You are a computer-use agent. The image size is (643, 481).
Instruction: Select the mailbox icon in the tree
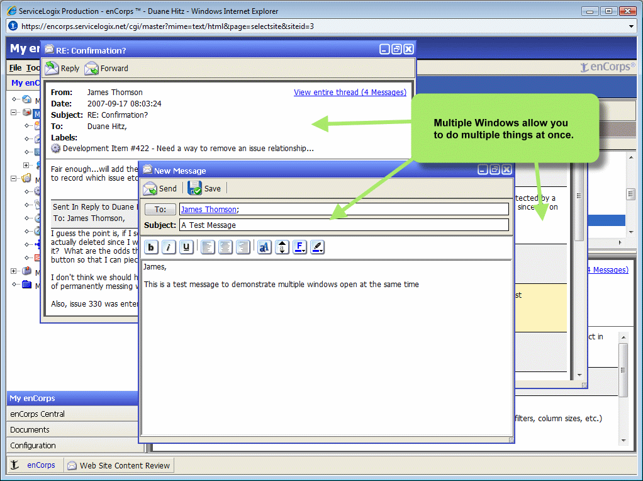pos(26,112)
